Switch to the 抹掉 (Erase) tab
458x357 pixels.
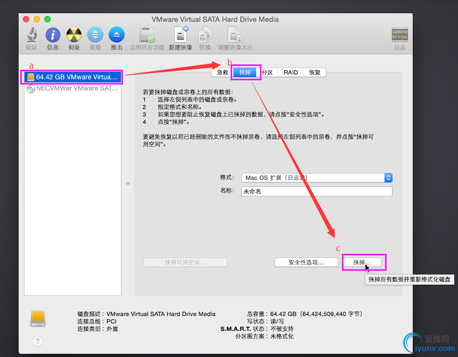point(245,72)
